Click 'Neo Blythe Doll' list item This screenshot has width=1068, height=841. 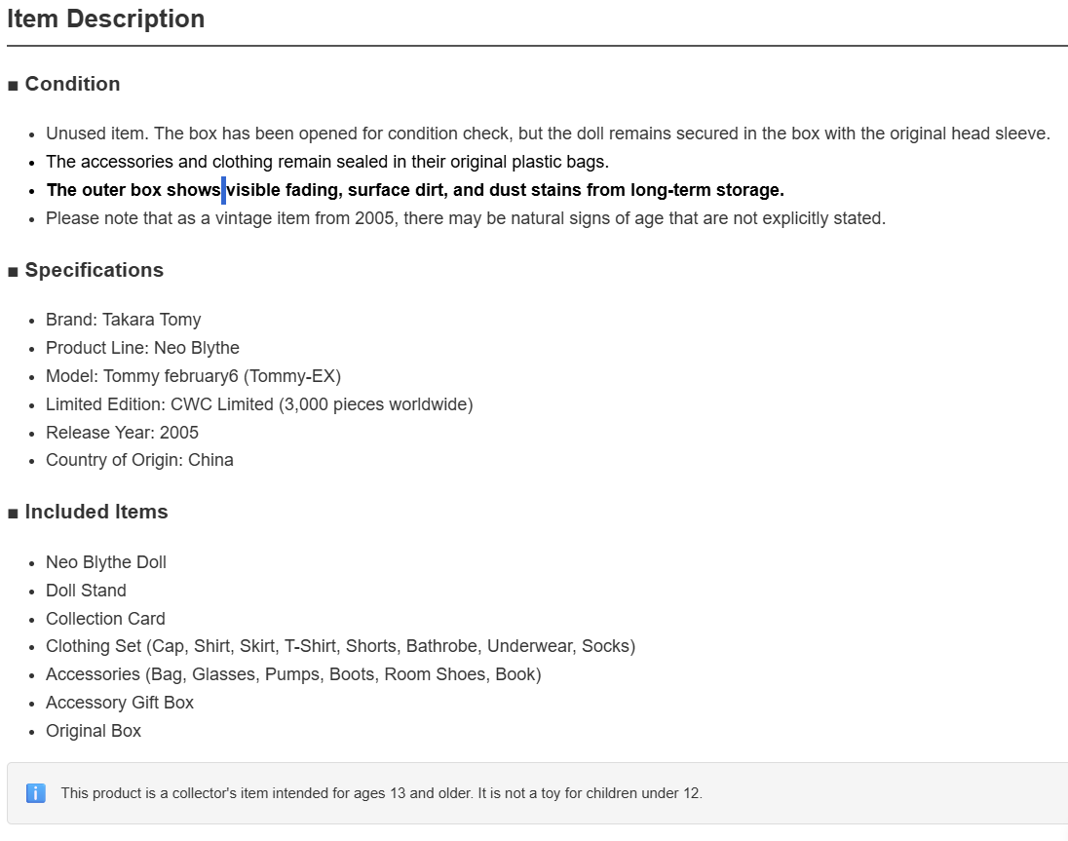(106, 562)
